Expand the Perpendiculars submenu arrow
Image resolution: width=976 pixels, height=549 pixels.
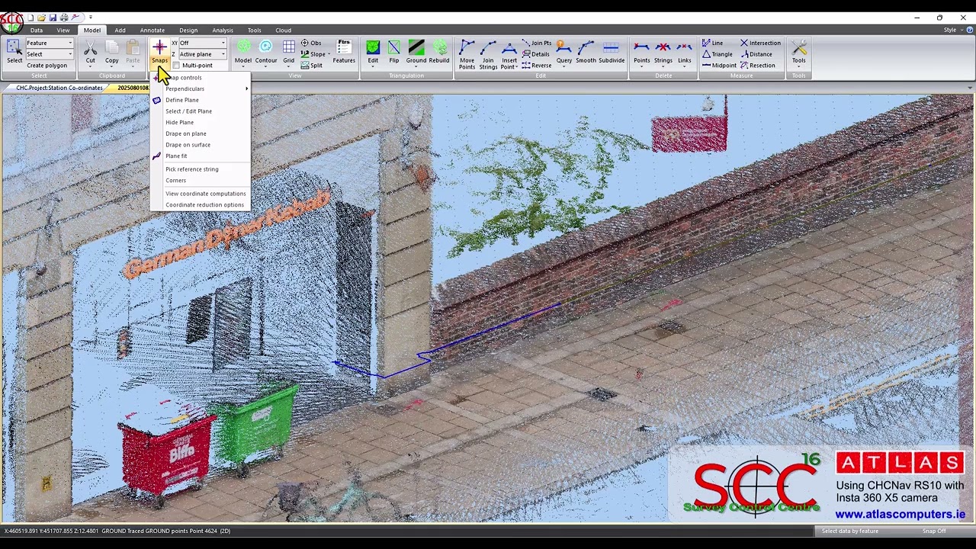click(x=246, y=89)
